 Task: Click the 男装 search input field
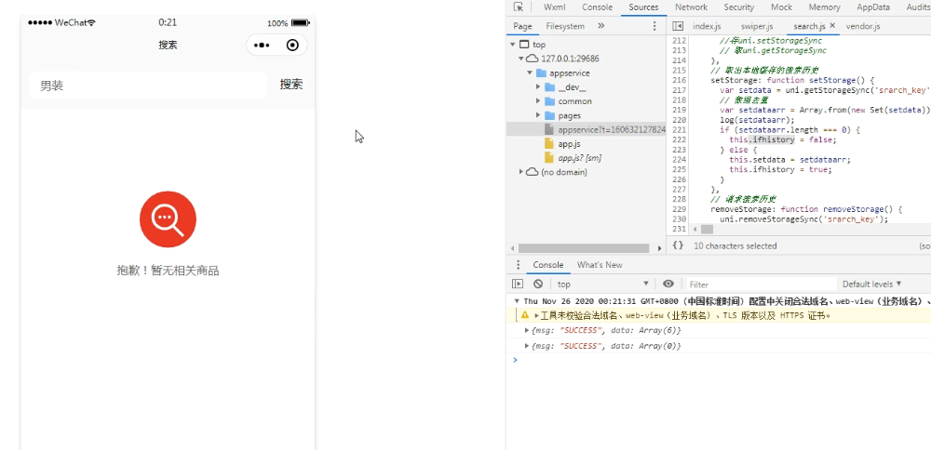148,86
